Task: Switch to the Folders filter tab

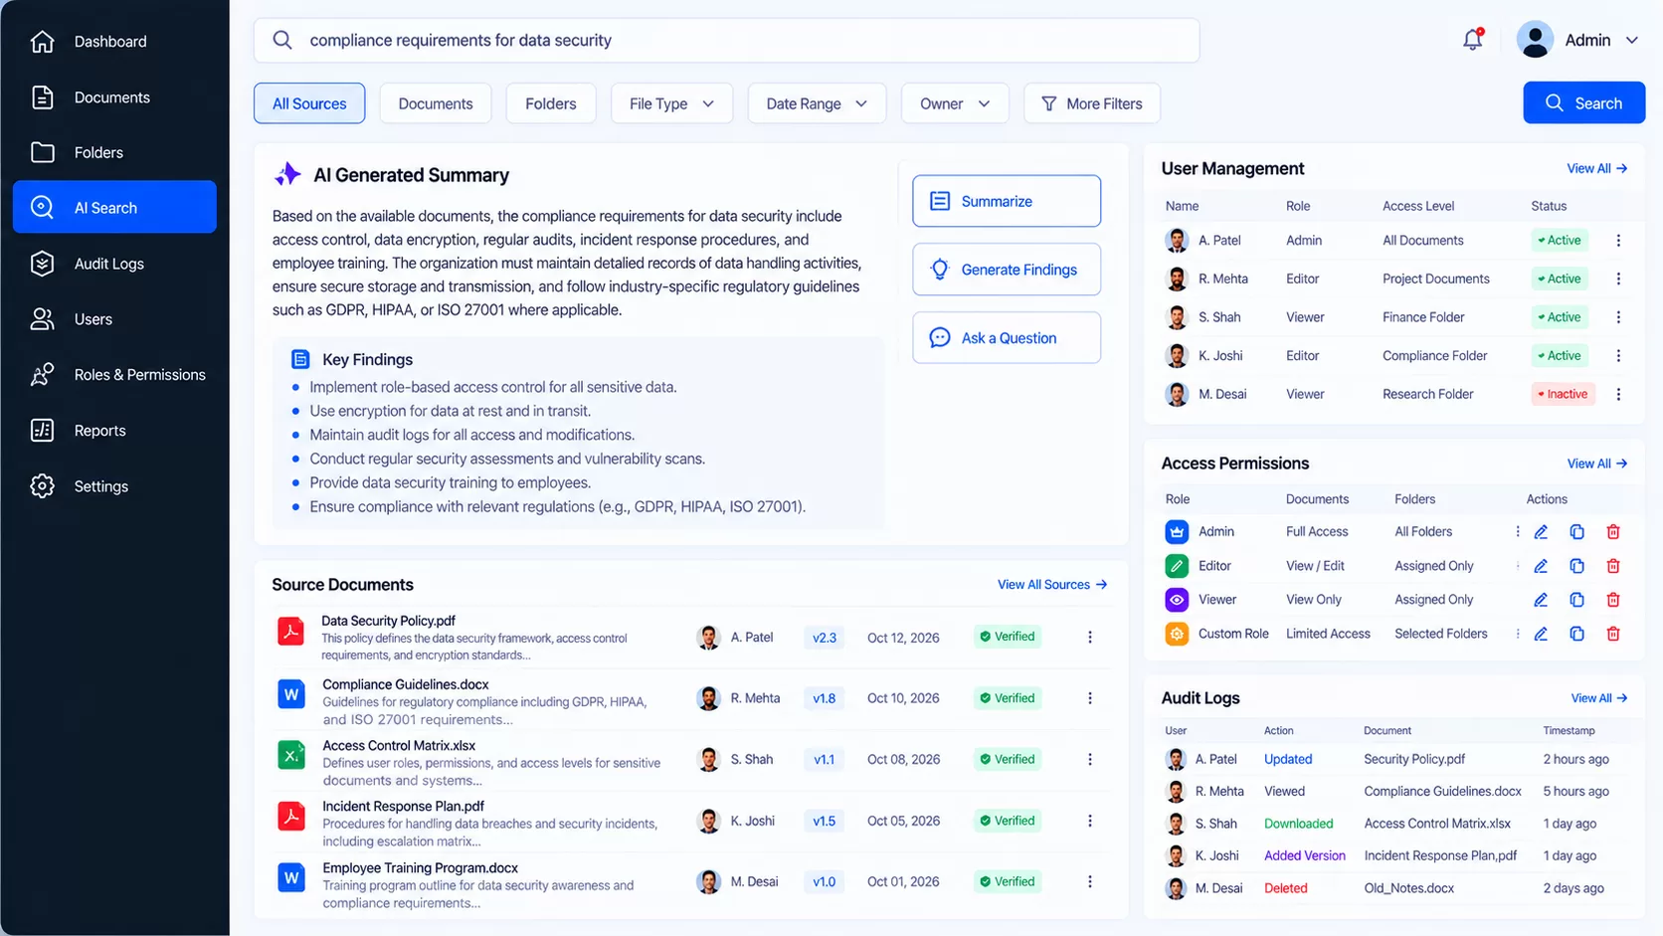Action: tap(551, 103)
